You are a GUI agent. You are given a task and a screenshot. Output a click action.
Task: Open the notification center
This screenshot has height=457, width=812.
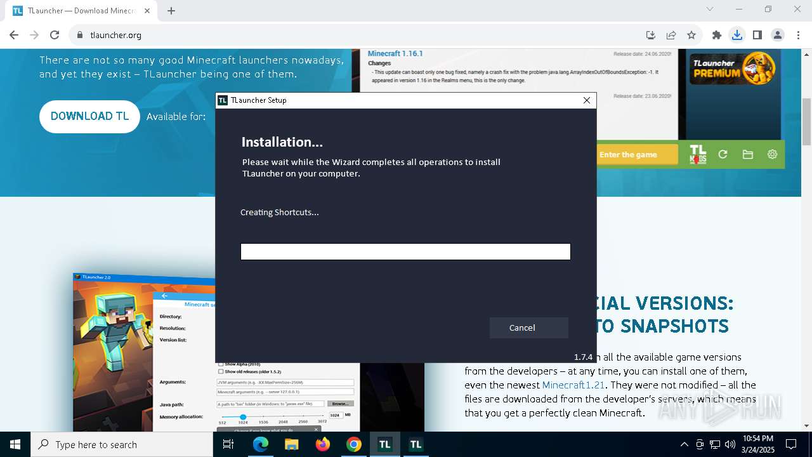click(x=791, y=444)
